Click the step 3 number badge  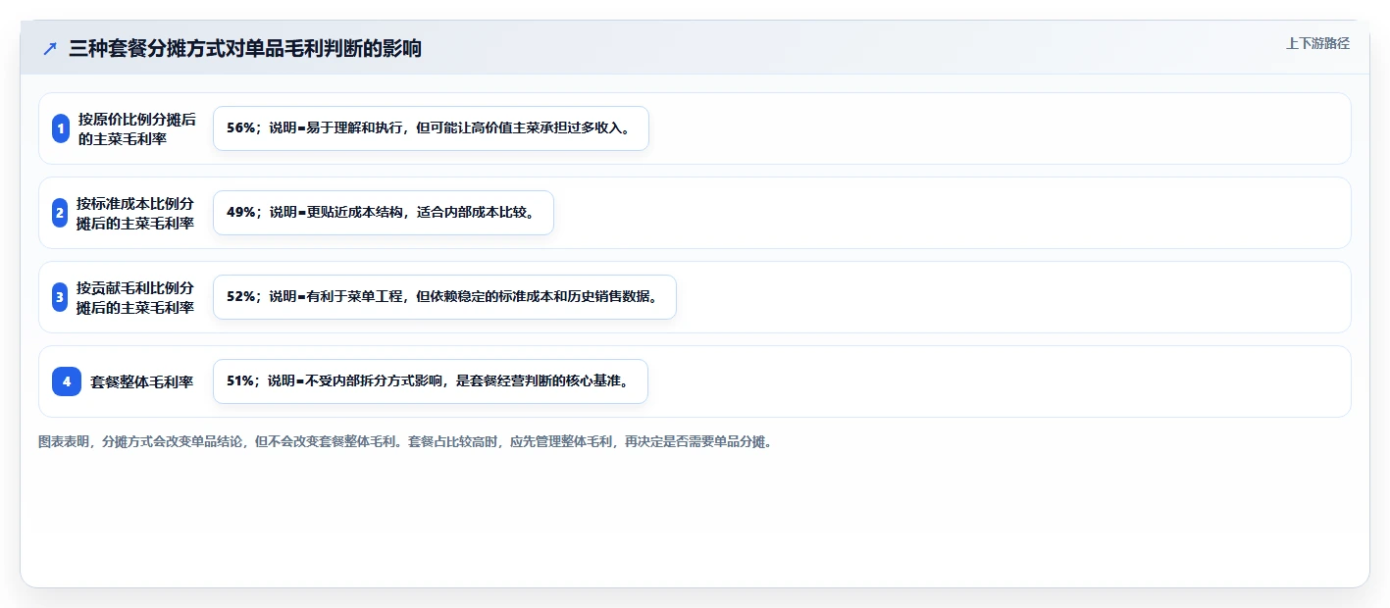[x=60, y=297]
